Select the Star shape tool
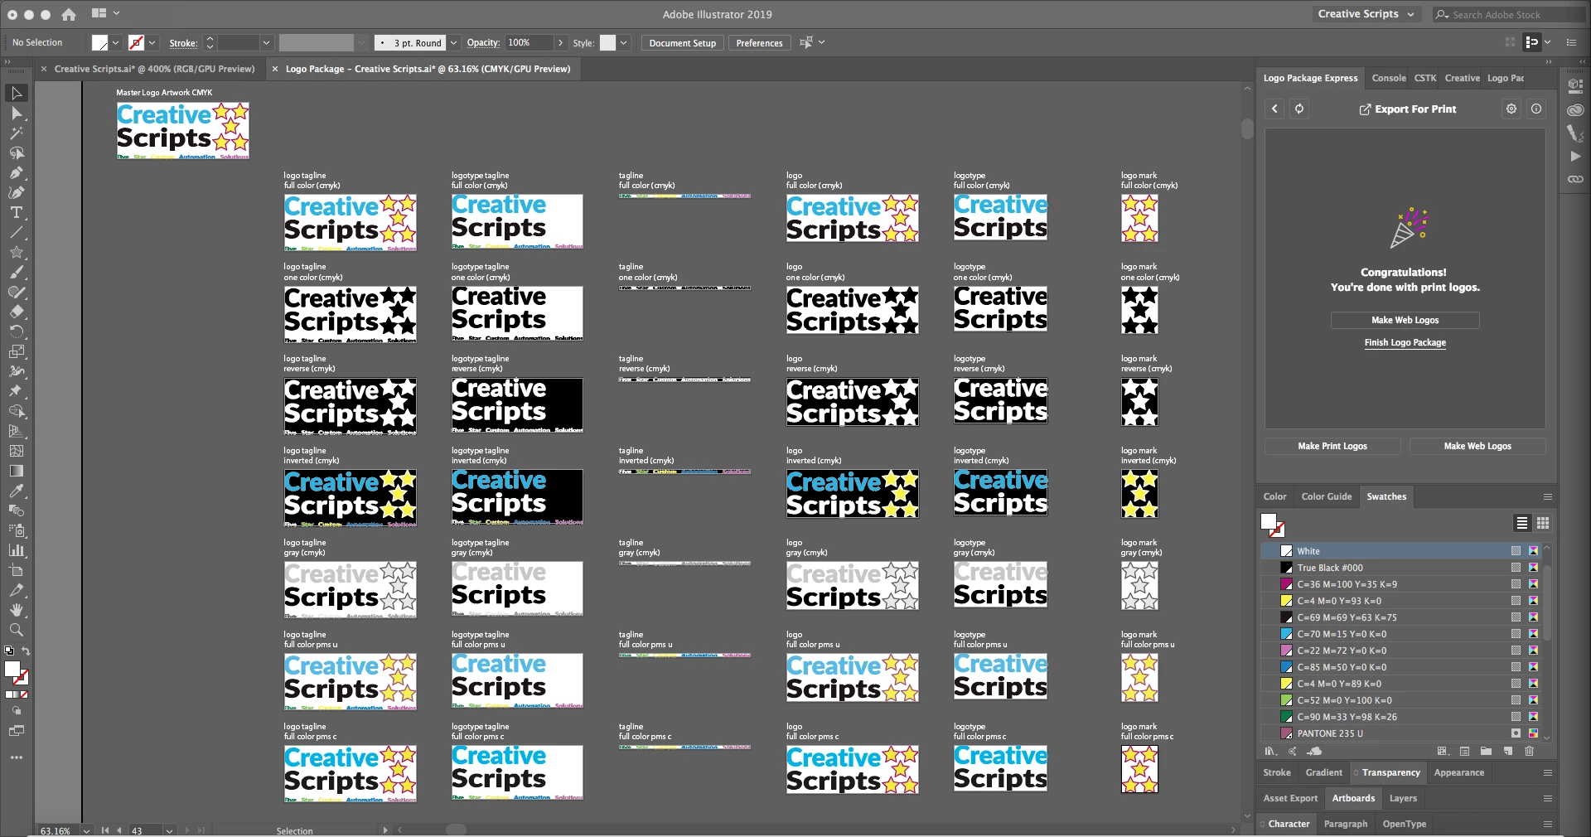This screenshot has width=1591, height=837. pyautogui.click(x=17, y=252)
